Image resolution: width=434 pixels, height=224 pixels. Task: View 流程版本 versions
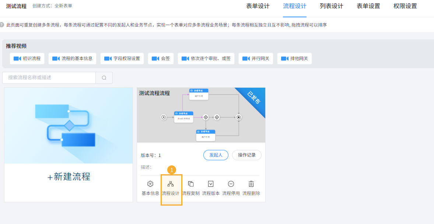tap(211, 188)
